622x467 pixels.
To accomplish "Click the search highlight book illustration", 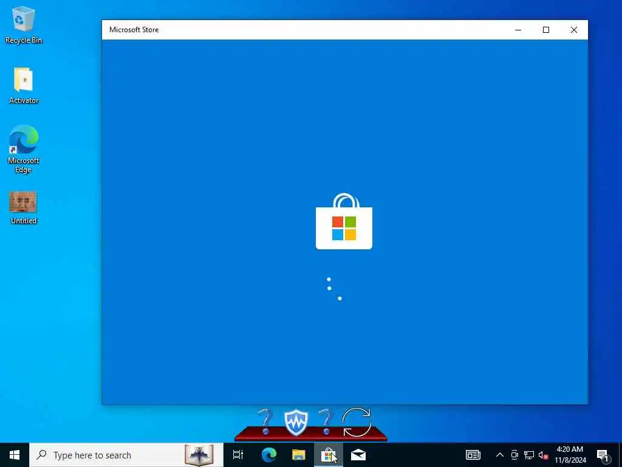I will click(199, 455).
